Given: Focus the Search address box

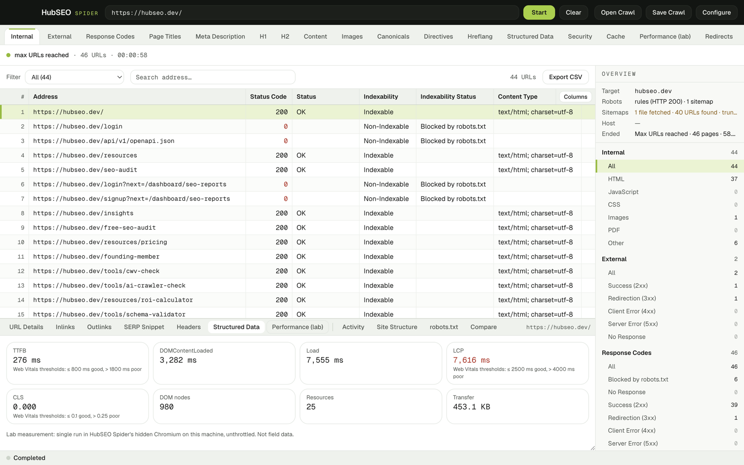Looking at the screenshot, I should click(x=213, y=77).
